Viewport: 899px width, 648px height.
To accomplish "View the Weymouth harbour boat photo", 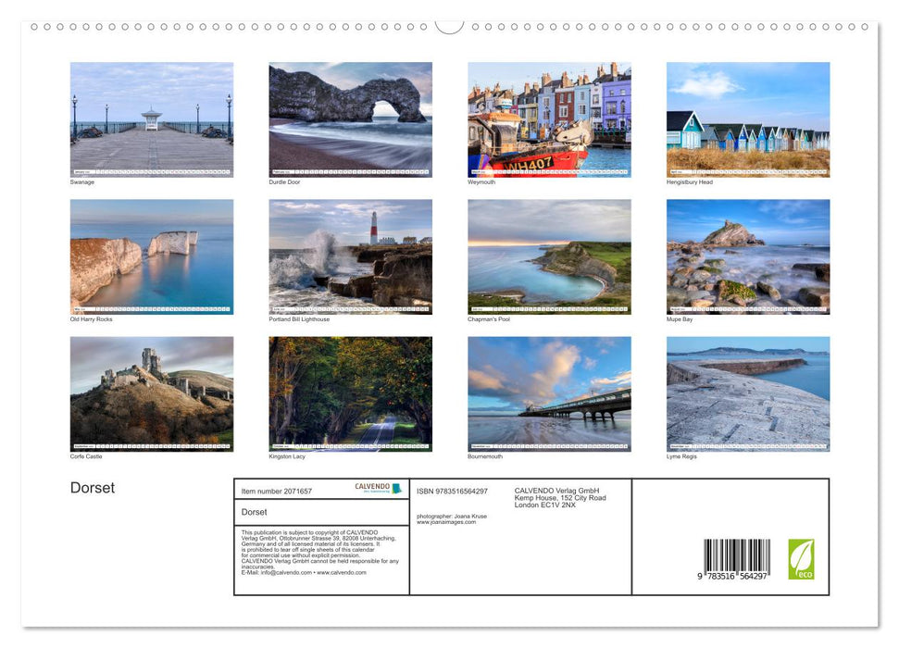I will 549,120.
